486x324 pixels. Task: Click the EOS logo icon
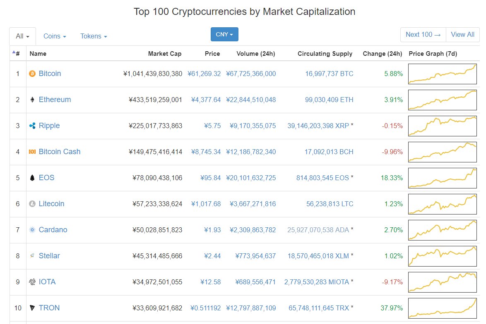(x=32, y=178)
